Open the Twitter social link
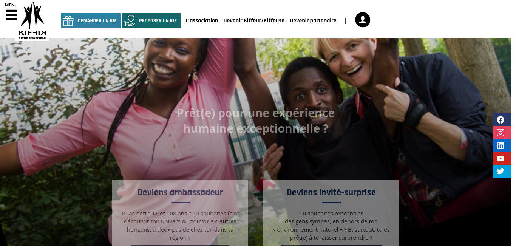 tap(501, 171)
